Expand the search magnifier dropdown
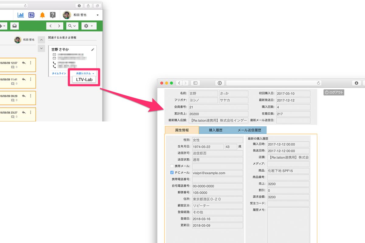The width and height of the screenshot is (365, 243). tap(72, 26)
